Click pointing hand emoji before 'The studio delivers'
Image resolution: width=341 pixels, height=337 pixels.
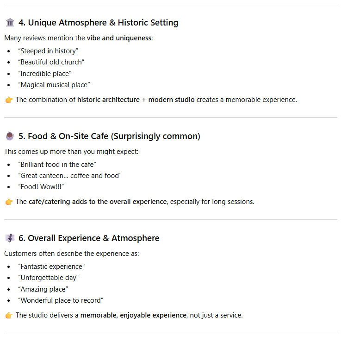(9, 315)
